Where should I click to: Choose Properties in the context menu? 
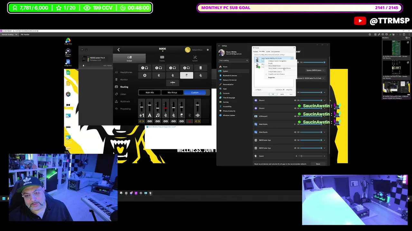(272, 78)
